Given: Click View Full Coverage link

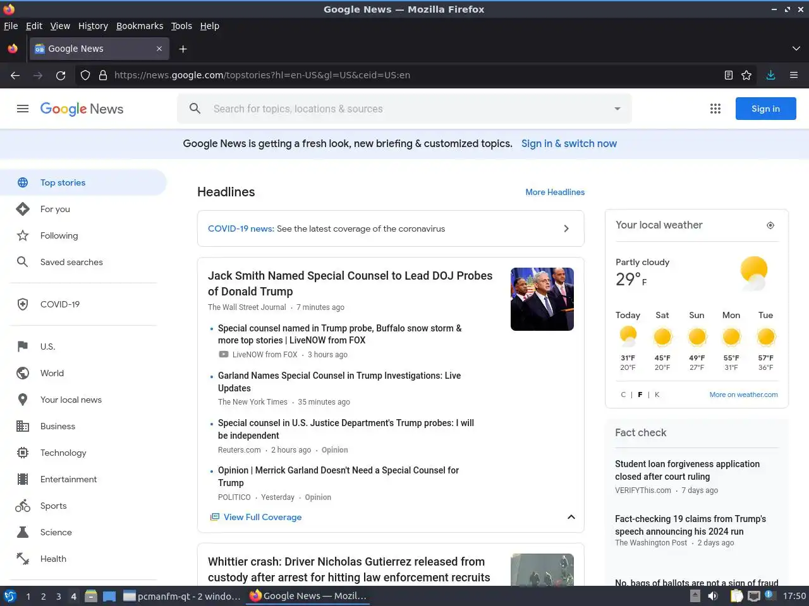Looking at the screenshot, I should click(262, 517).
